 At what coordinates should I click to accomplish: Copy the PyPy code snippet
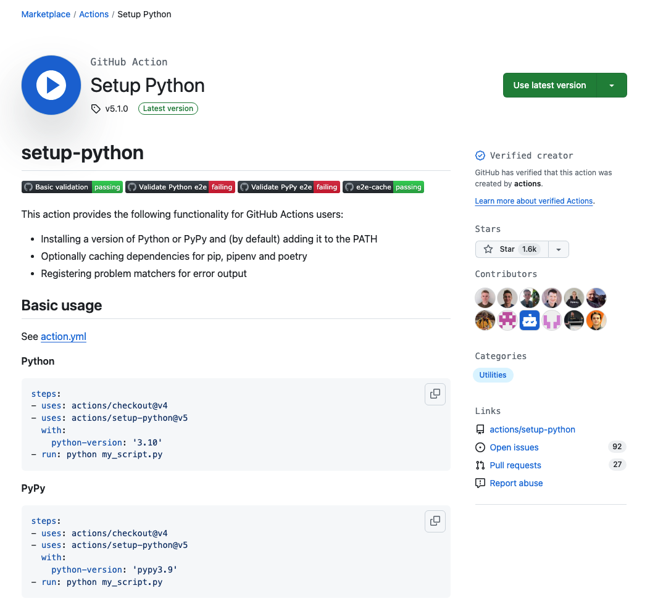click(435, 521)
